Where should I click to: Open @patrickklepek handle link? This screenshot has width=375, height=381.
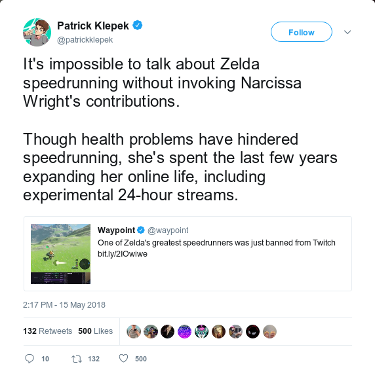[85, 40]
